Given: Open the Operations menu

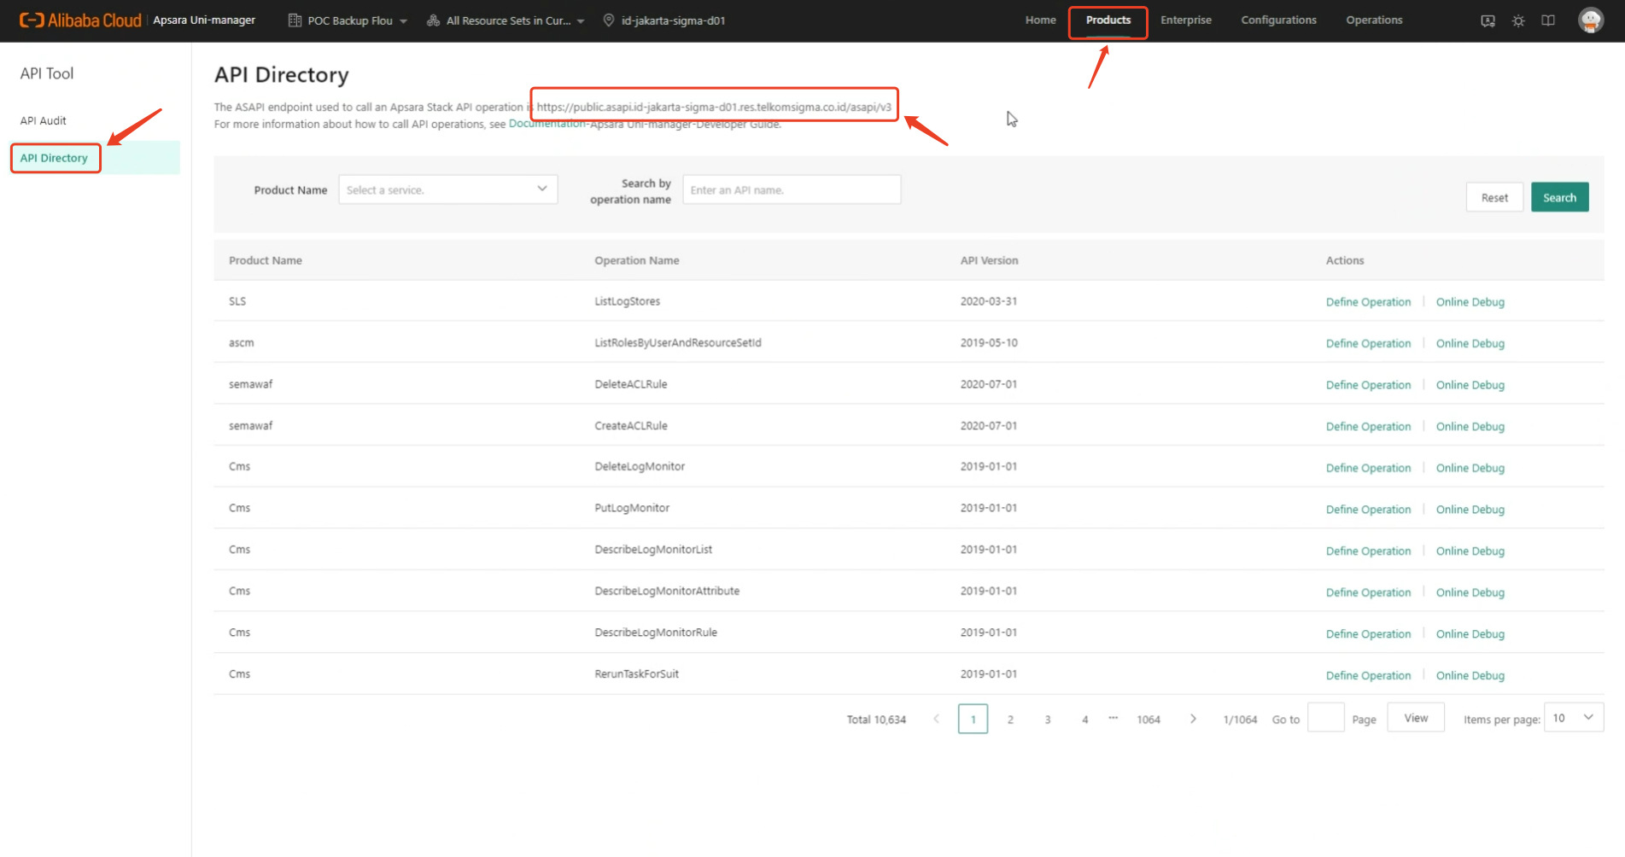Looking at the screenshot, I should click(1374, 20).
